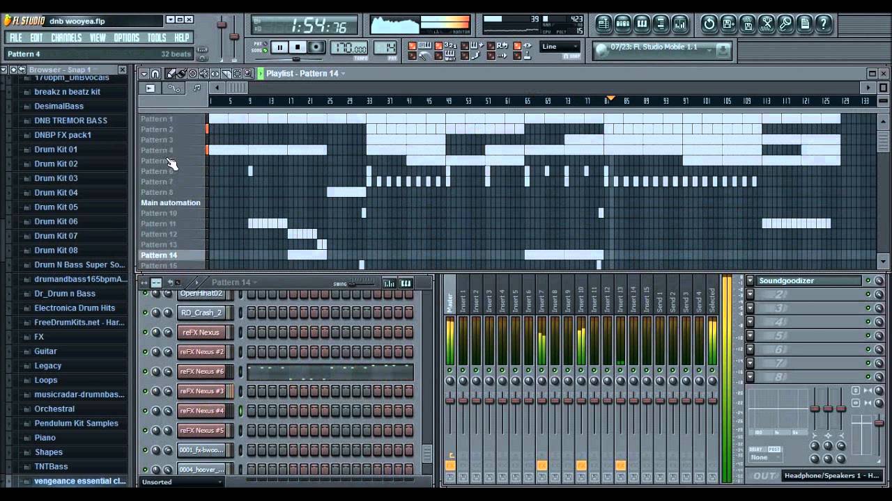
Task: Click the 0004_hoover channel button
Action: click(x=201, y=469)
